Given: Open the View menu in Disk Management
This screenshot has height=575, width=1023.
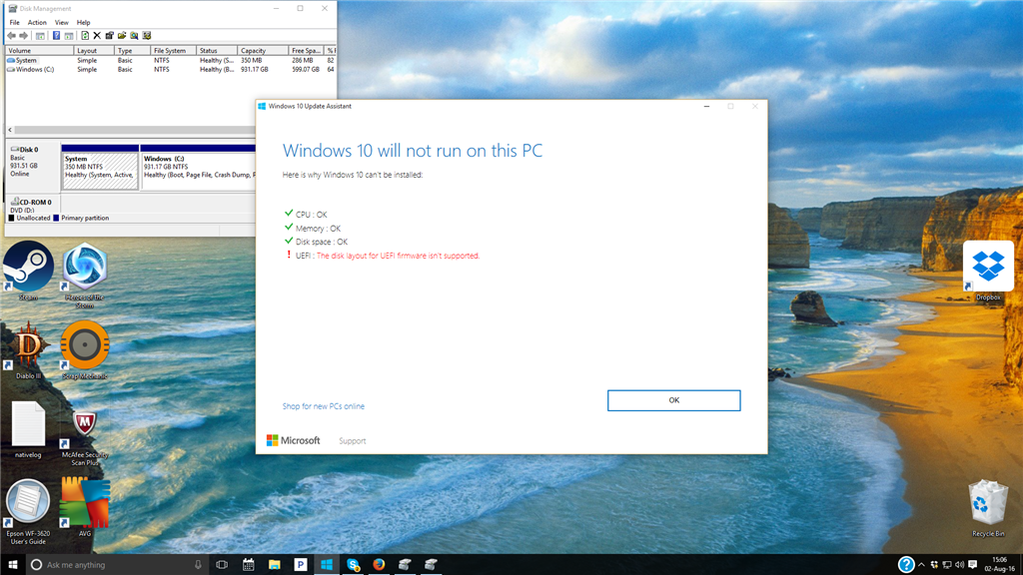Looking at the screenshot, I should 61,22.
